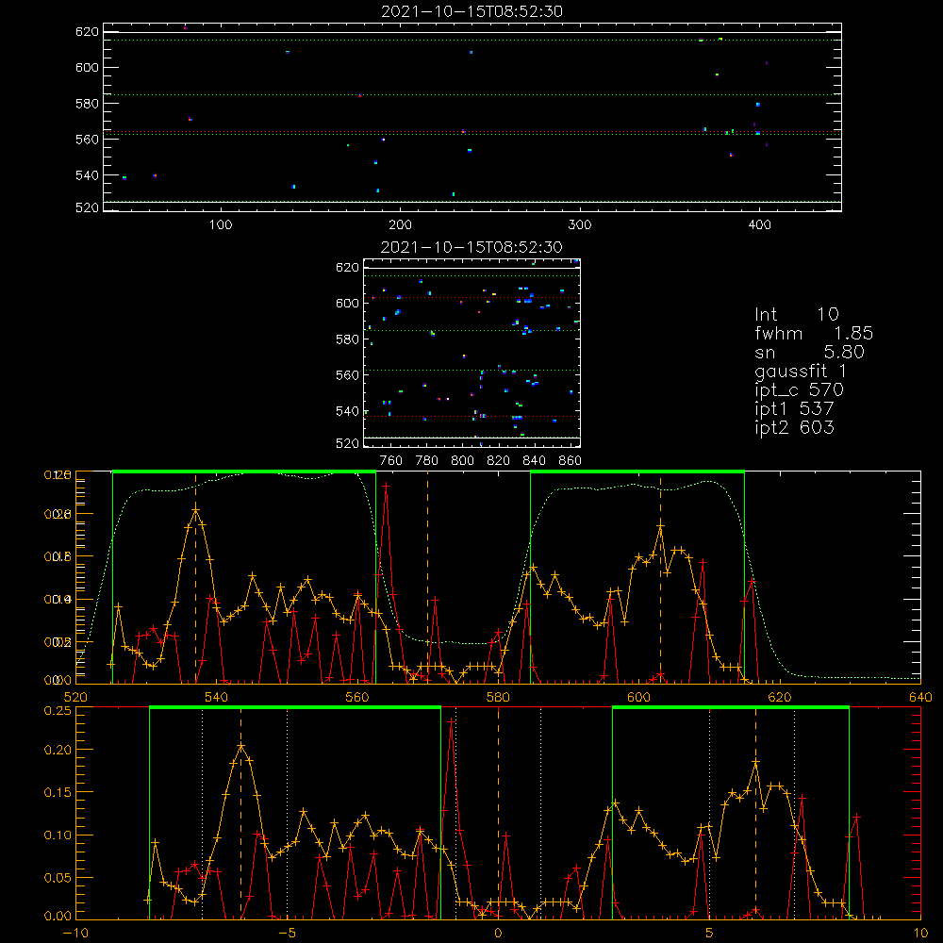Click the '0' center x-axis label of bottom plot

point(498,934)
